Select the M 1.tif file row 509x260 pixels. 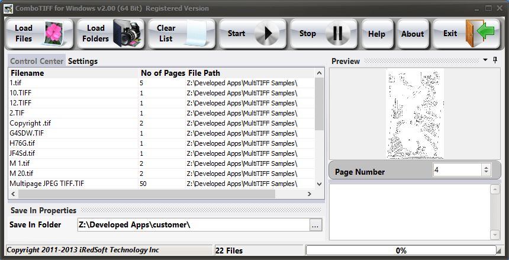click(162, 163)
